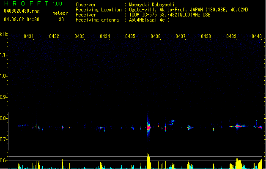Select the file name 0408020430.png

pyautogui.click(x=22, y=11)
